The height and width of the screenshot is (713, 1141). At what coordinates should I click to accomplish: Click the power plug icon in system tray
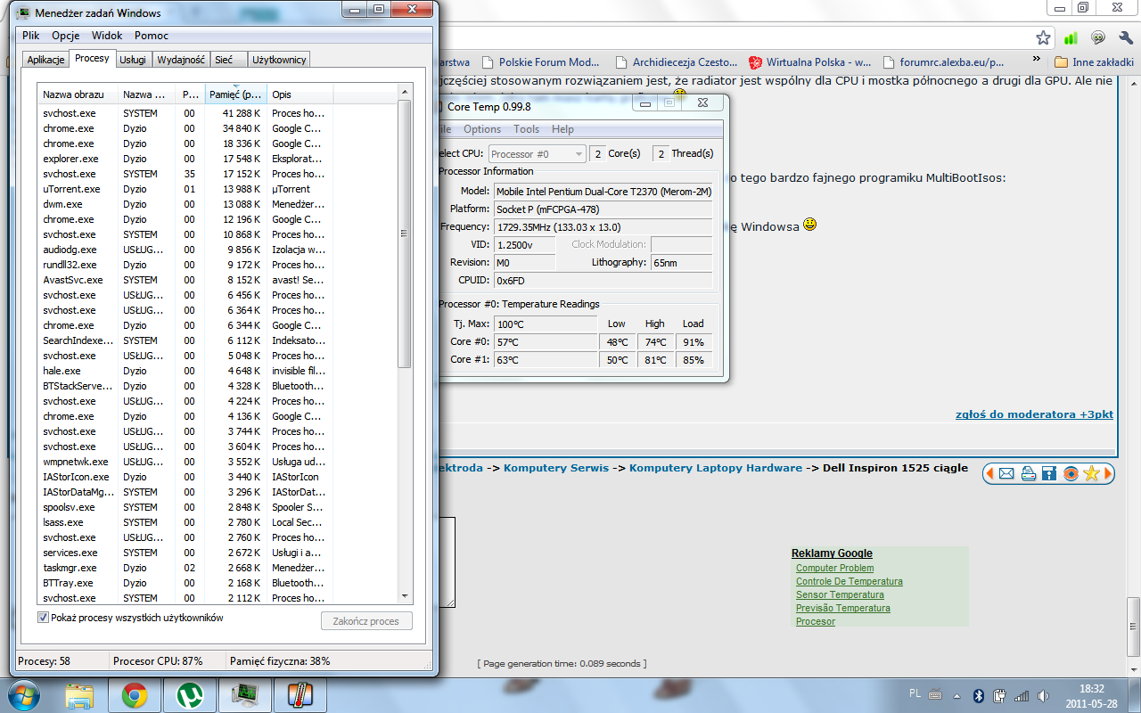[x=999, y=695]
